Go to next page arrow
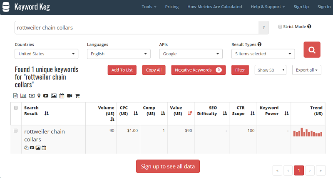The width and height of the screenshot is (333, 178). pyautogui.click(x=310, y=171)
